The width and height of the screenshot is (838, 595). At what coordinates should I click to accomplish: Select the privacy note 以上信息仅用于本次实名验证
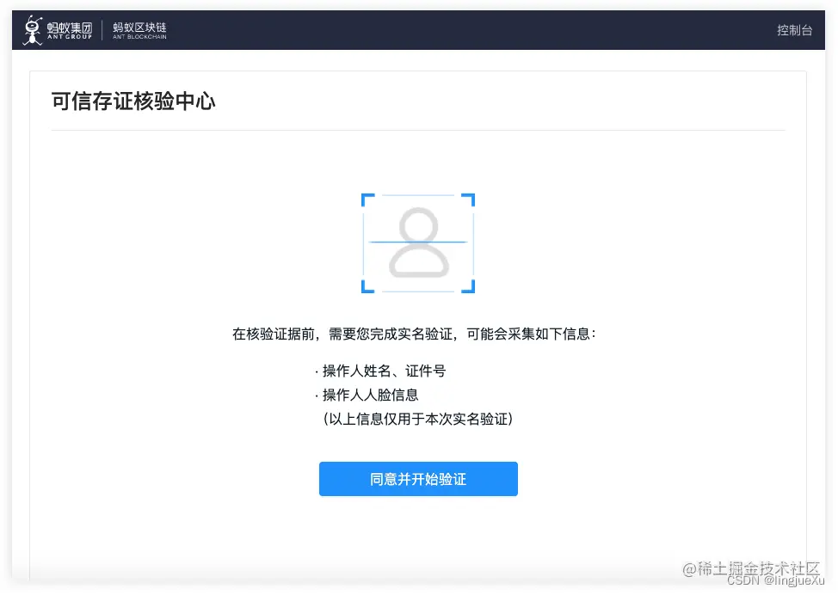tap(418, 420)
